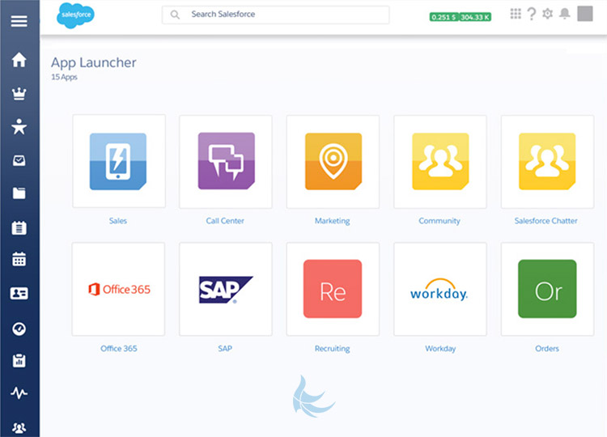Click the green 304.33 K badge
This screenshot has height=437, width=607.
pos(475,17)
